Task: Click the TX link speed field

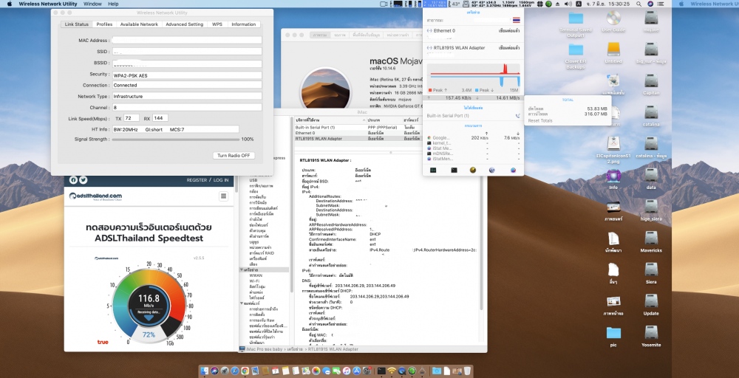Action: click(x=132, y=117)
